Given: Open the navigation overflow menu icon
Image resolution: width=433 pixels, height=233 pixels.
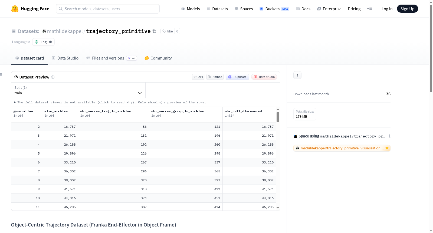Looking at the screenshot, I should tap(369, 9).
